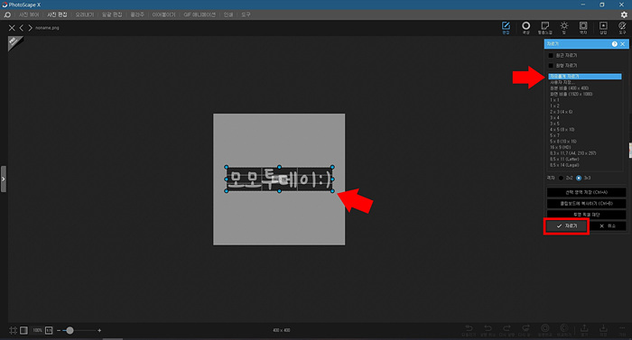Viewport: 632px width, 340px height.
Task: Click the redo-all icon in the bottom toolbar
Action: coord(525,330)
